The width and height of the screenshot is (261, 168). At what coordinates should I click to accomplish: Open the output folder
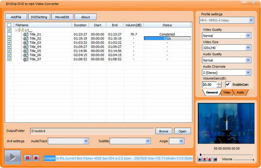tap(182, 131)
